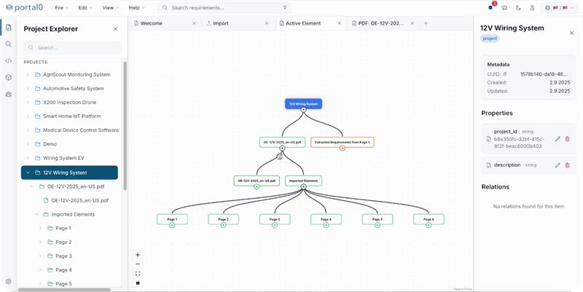Switch to the PDF: OE-12V-202... tab
The image size is (583, 292).
coord(383,23)
